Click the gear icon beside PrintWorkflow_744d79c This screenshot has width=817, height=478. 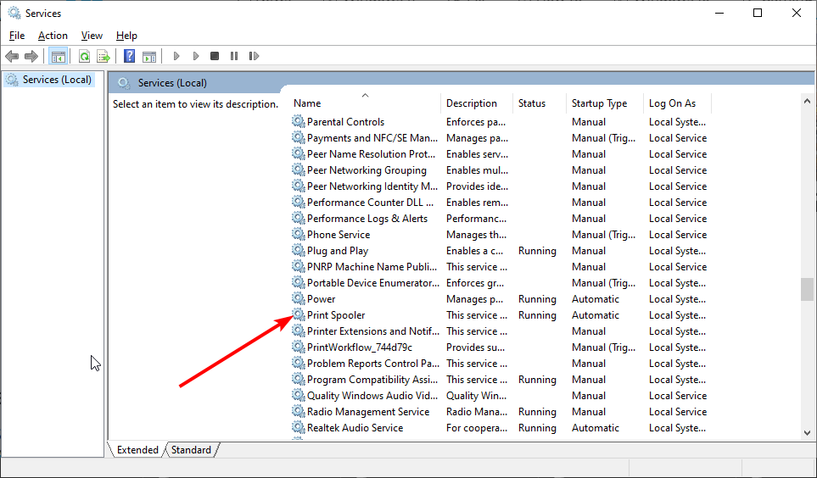[298, 347]
